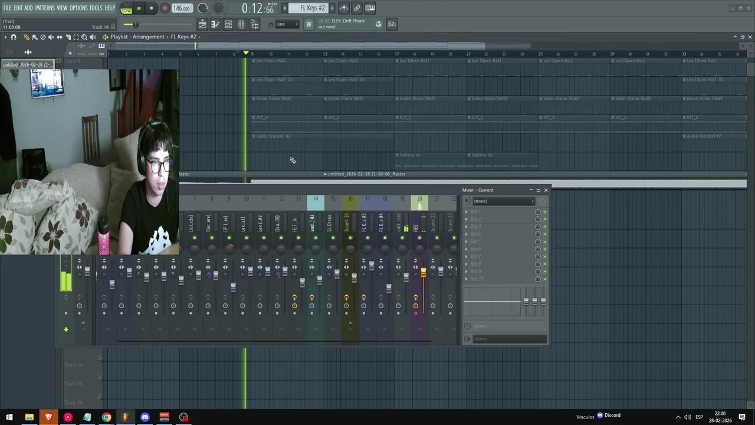Toggle Slot 10 effect enable light

pyautogui.click(x=545, y=279)
